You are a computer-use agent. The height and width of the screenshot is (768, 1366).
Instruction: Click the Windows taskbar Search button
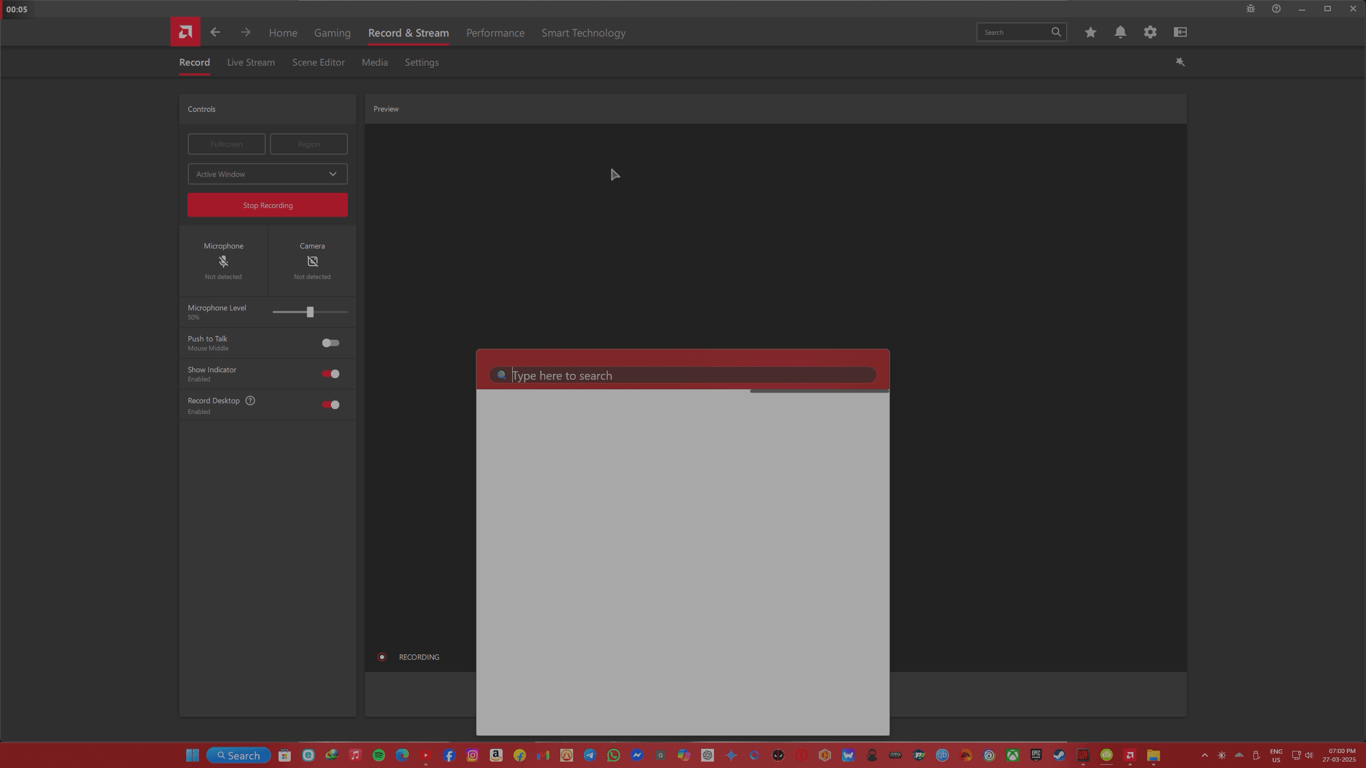(238, 755)
